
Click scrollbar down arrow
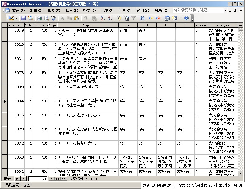point(240,174)
